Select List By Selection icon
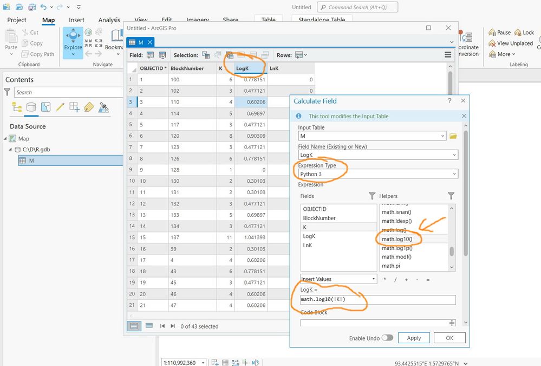Image resolution: width=541 pixels, height=366 pixels. click(45, 107)
